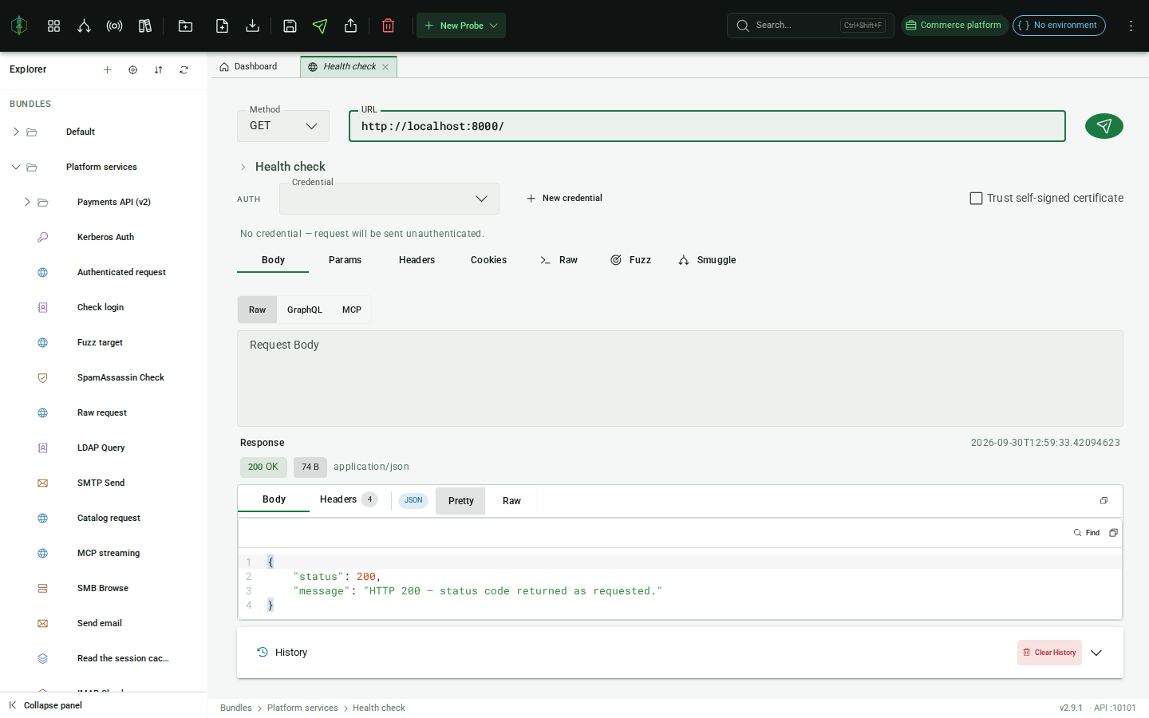Switch to the Dashboard tab
Screen dimensions: 1149x718
click(248, 67)
